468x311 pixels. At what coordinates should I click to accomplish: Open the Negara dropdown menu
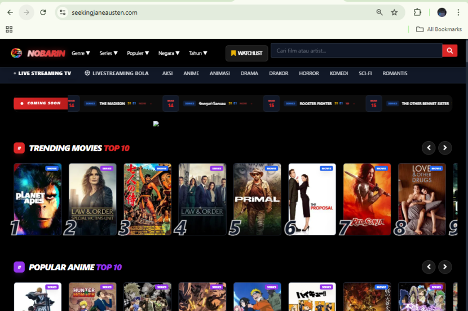(169, 53)
